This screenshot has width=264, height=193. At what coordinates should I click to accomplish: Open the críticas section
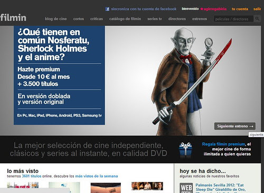point(97,19)
